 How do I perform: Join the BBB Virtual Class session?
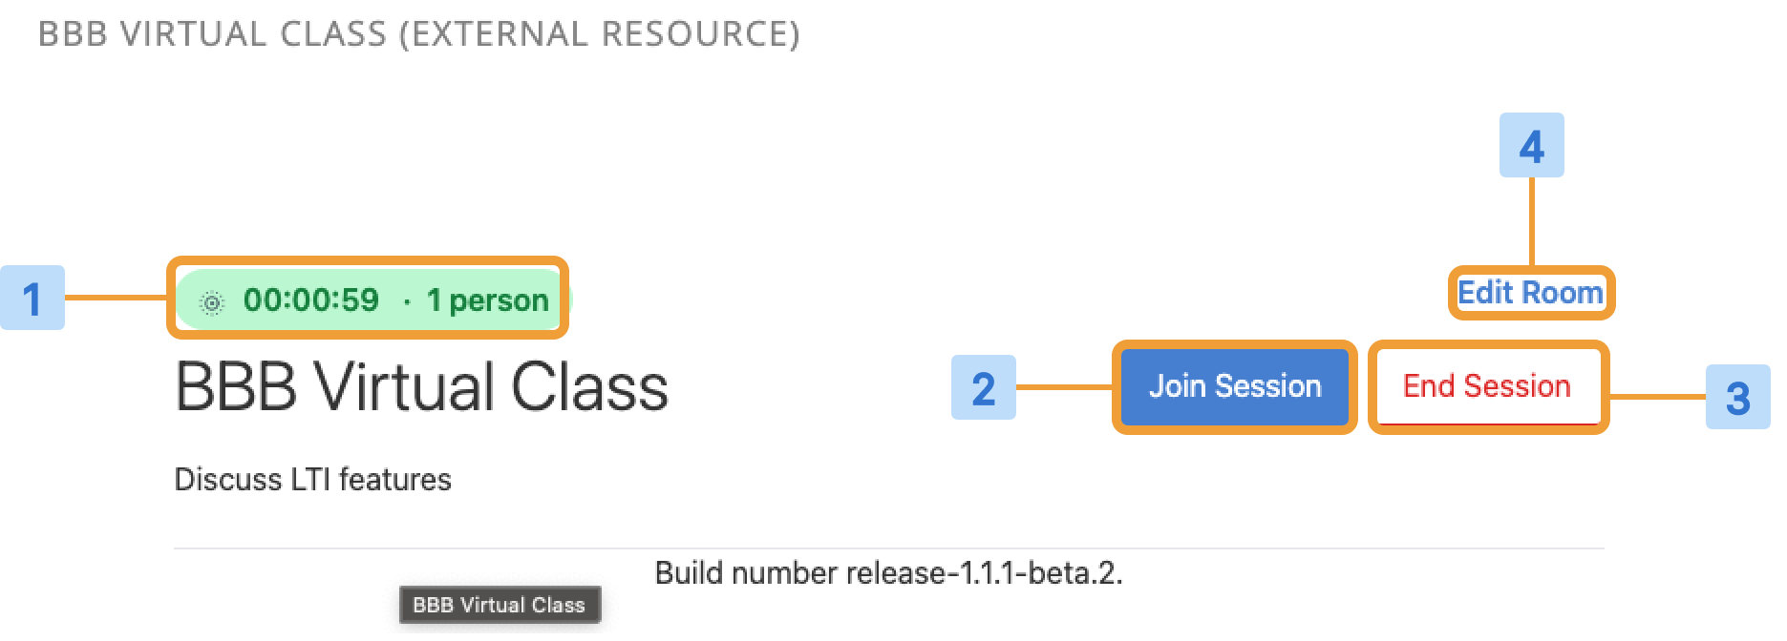coord(1235,386)
